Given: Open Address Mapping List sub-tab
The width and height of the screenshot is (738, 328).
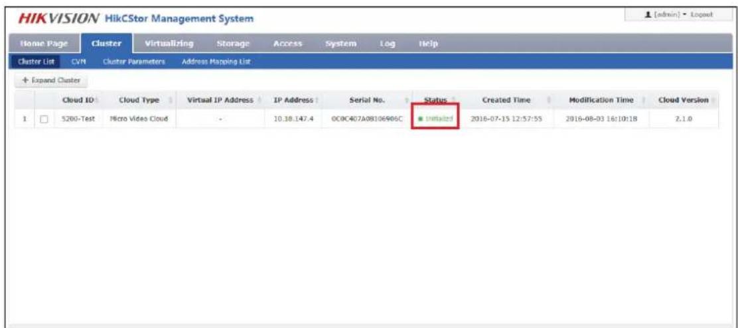Looking at the screenshot, I should pos(216,62).
